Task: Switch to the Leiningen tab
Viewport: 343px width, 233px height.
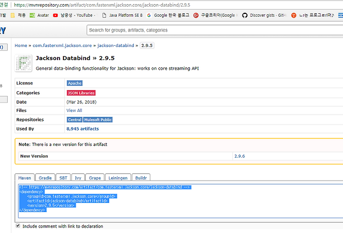Action: click(x=118, y=178)
